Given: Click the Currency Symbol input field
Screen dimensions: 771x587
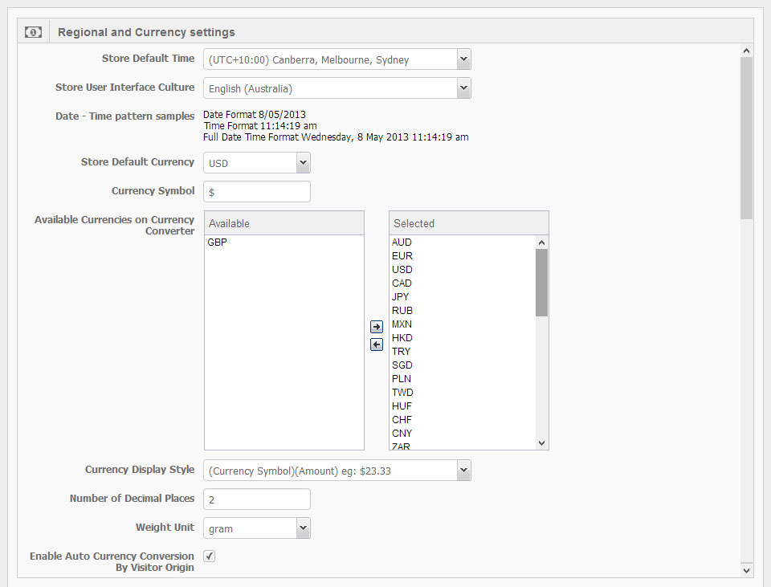Looking at the screenshot, I should click(257, 192).
